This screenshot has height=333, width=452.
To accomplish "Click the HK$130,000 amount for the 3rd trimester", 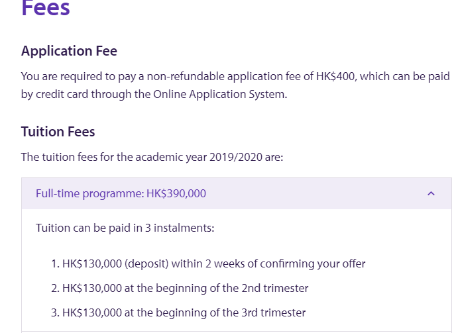I will click(x=92, y=312).
